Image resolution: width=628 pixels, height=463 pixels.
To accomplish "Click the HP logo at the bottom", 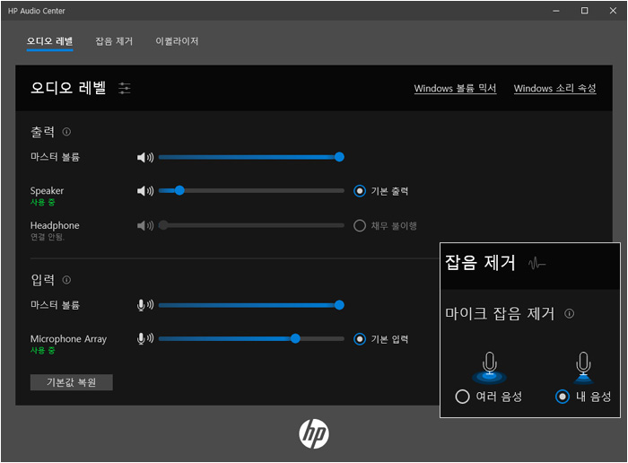I will coord(314,434).
